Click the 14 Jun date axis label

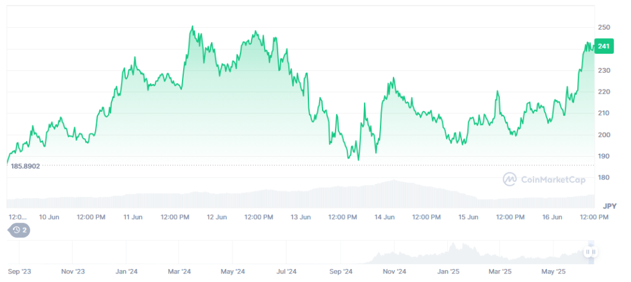[384, 217]
